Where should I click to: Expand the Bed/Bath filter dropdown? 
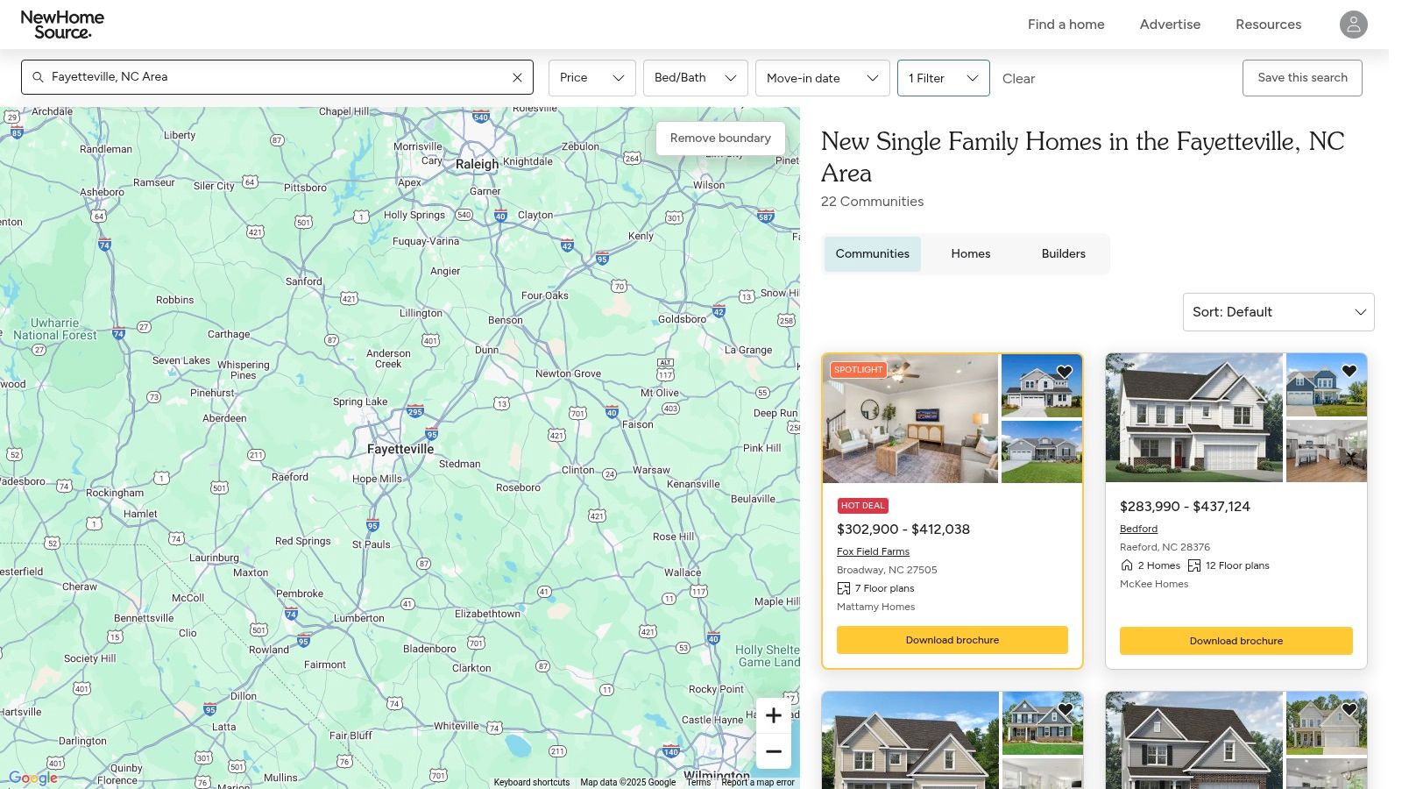pyautogui.click(x=695, y=78)
